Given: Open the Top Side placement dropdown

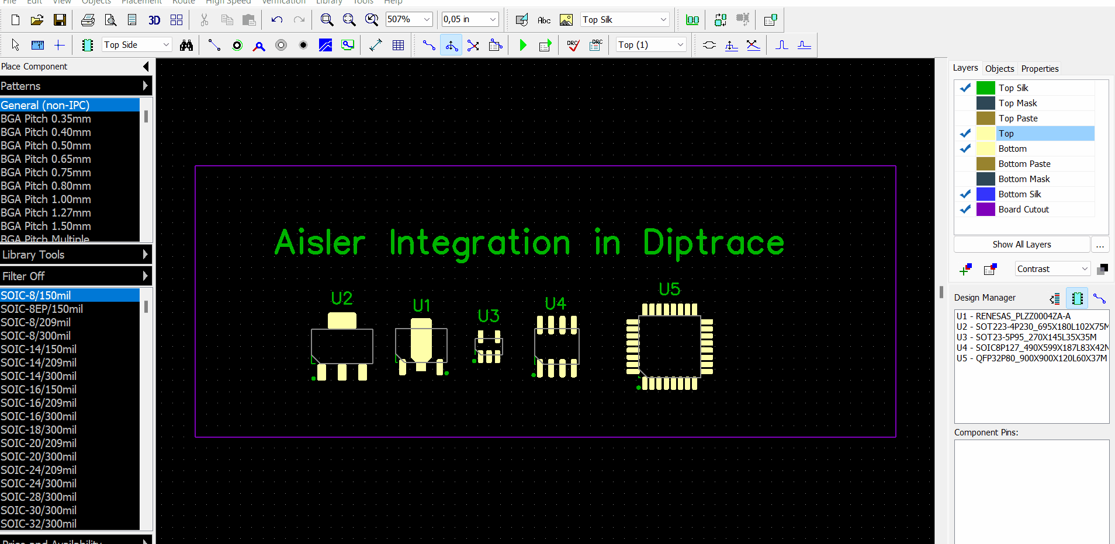Looking at the screenshot, I should point(166,45).
